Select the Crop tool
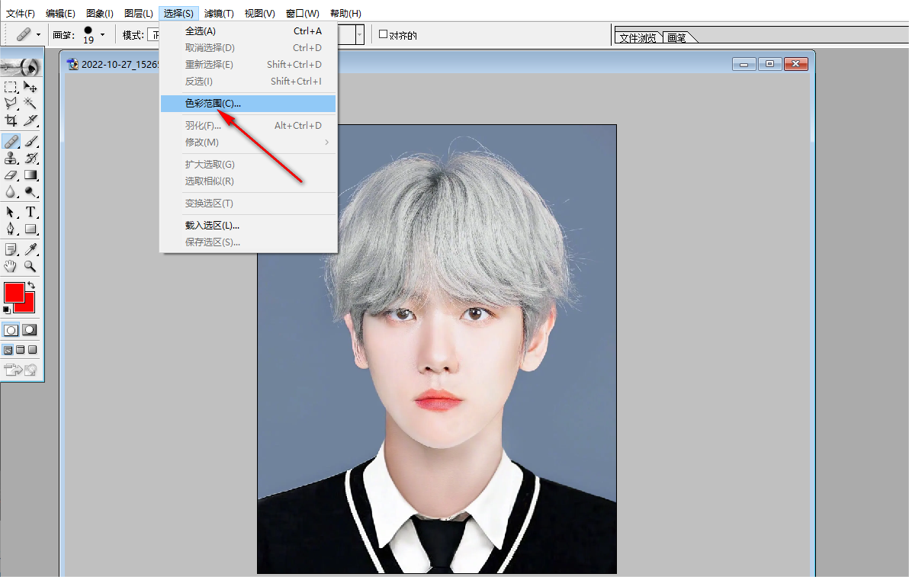The image size is (909, 577). (x=11, y=120)
